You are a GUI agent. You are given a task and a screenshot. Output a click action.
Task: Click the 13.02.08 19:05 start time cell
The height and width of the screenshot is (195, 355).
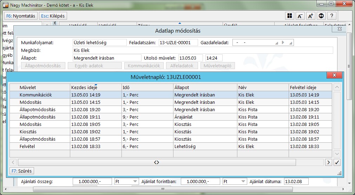(96, 124)
